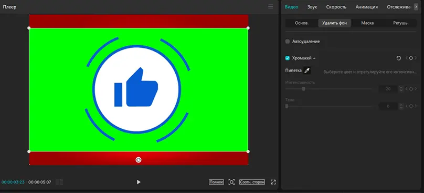The height and width of the screenshot is (193, 424).
Task: Go to next Тени keyframe
Action: pyautogui.click(x=416, y=106)
